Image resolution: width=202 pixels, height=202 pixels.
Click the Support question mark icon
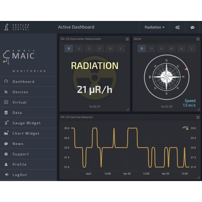[x=6, y=154]
